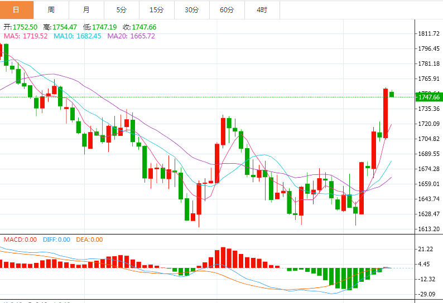Screen dimensions: 443x303
Task: Open the 60分 timeframe tab
Action: (x=227, y=10)
